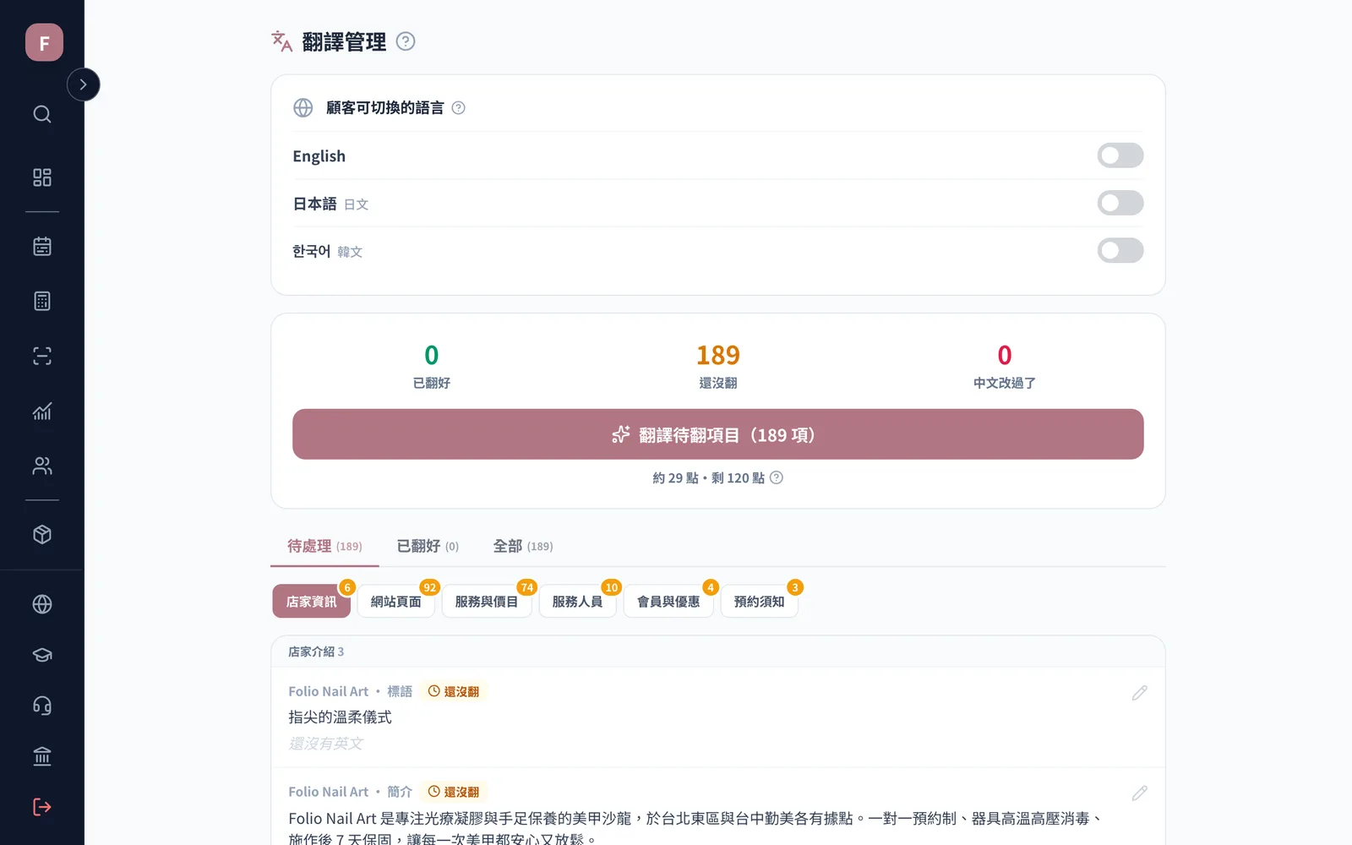Open the globe website icon in sidebar
This screenshot has height=845, width=1352.
pyautogui.click(x=42, y=604)
